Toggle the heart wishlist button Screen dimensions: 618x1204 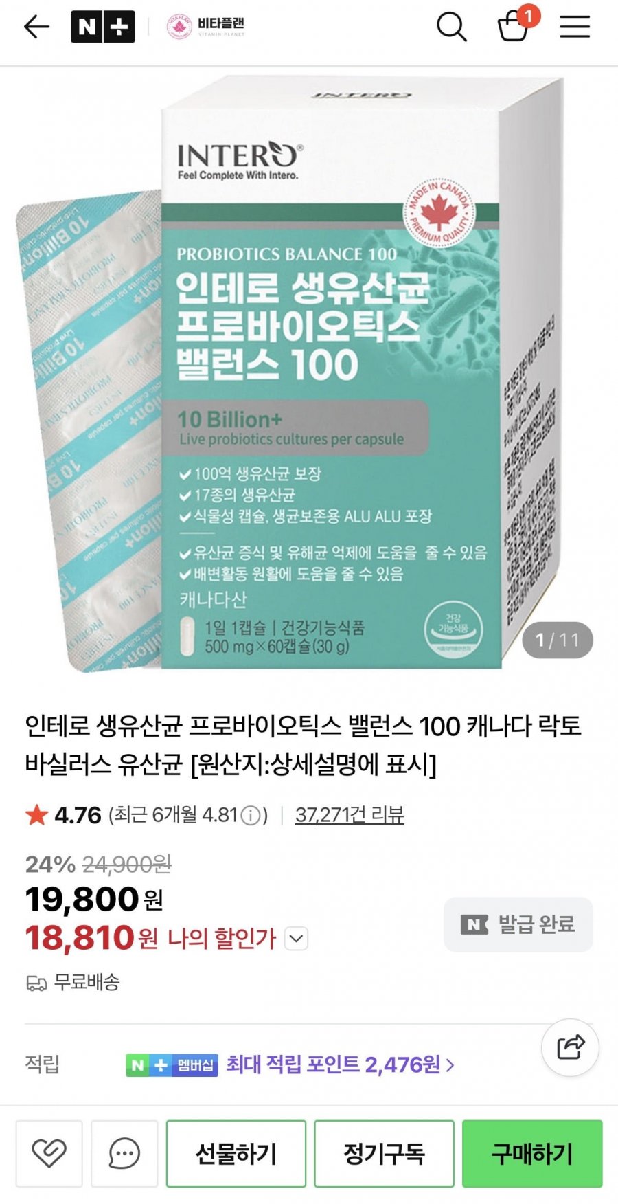[49, 1153]
